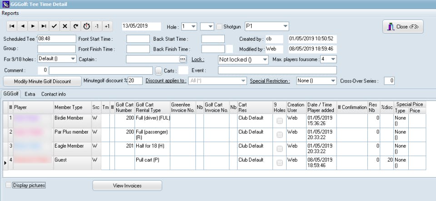Enable Display pictures checkbox
436x201 pixels.
pyautogui.click(x=9, y=185)
